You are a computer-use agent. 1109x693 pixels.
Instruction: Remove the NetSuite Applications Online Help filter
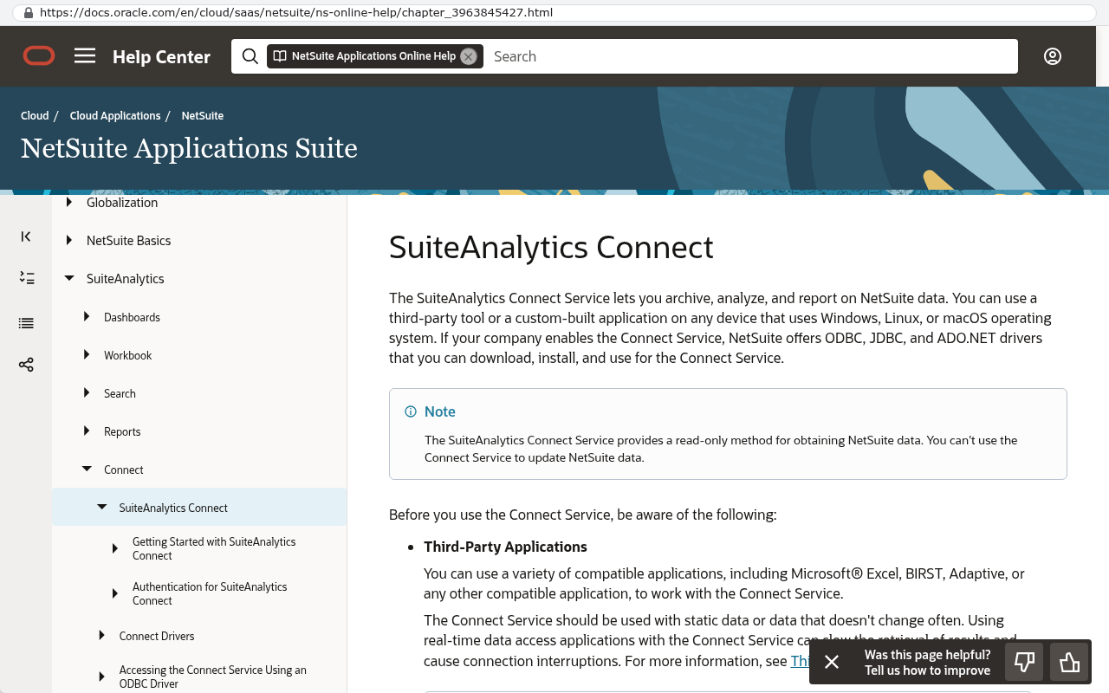coord(469,56)
